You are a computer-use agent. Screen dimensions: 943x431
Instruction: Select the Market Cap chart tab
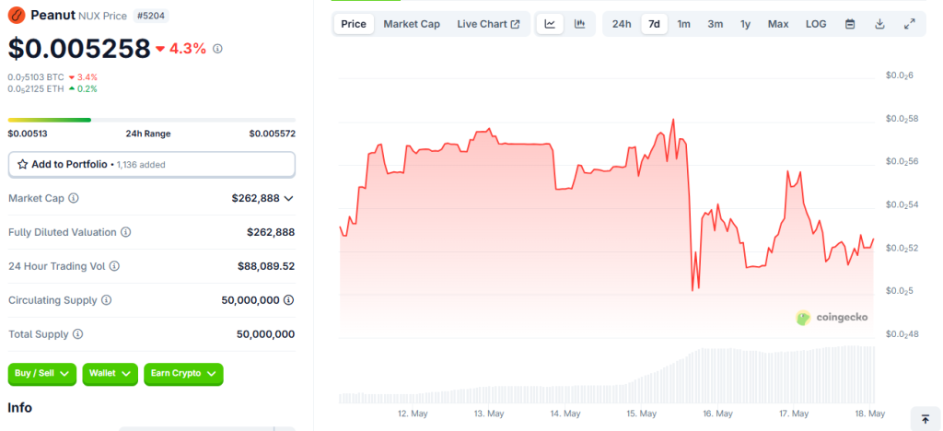412,24
